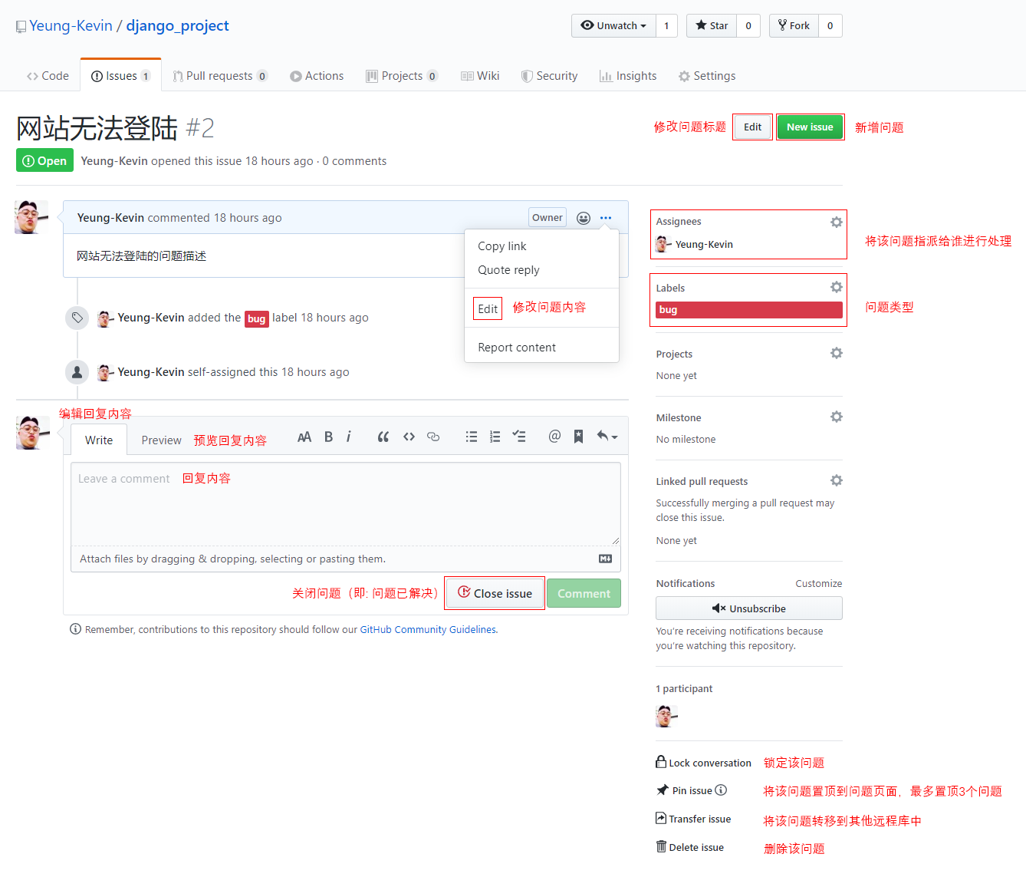Open the Unwatch dropdown
Viewport: 1026px width, 877px height.
[x=613, y=25]
